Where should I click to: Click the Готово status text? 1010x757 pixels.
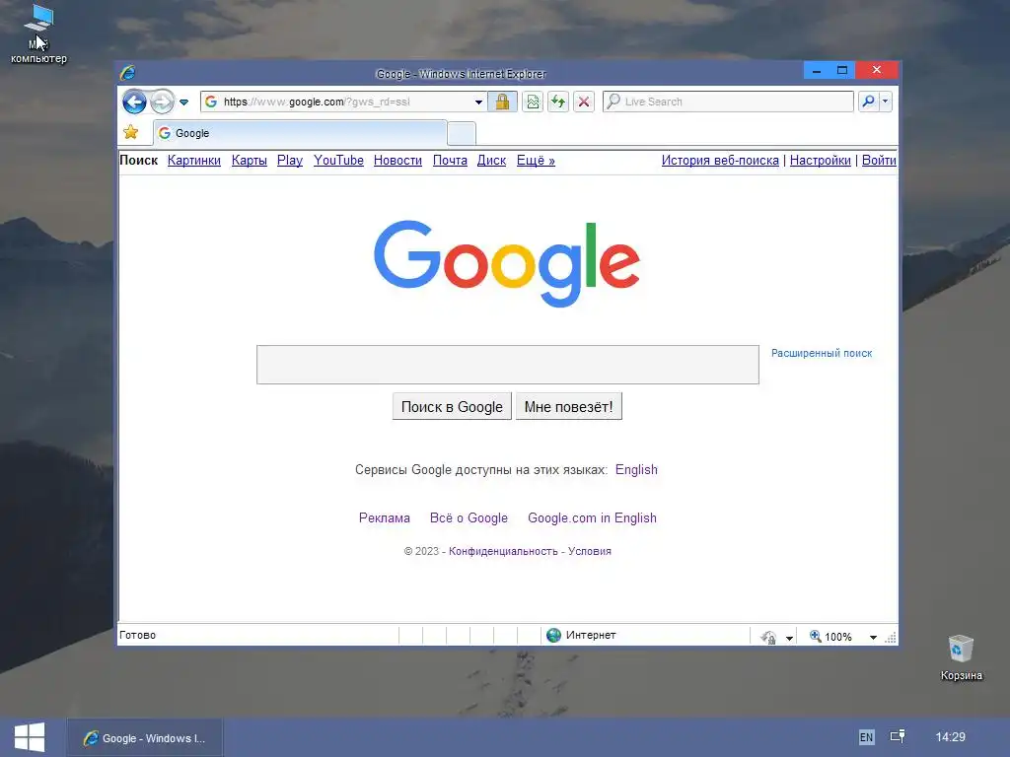point(138,635)
